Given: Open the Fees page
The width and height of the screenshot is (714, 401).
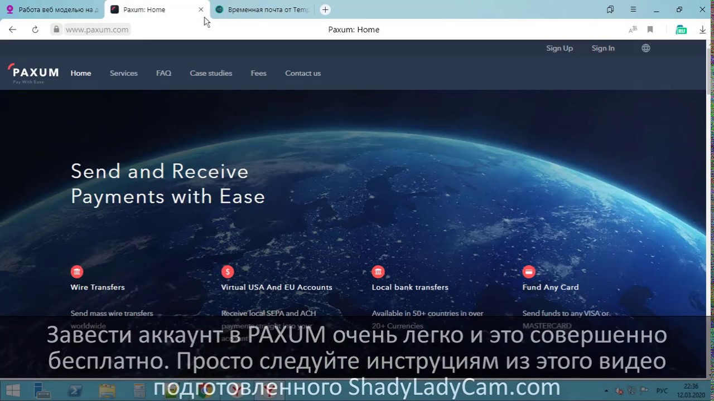Looking at the screenshot, I should pyautogui.click(x=258, y=73).
